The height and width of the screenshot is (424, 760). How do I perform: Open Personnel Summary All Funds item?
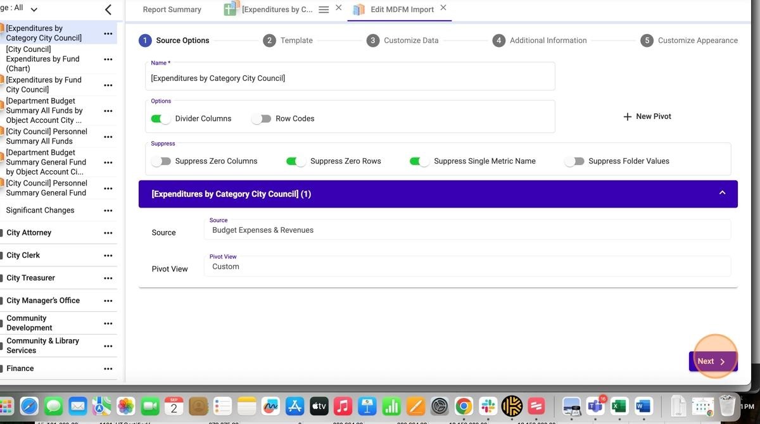[x=46, y=136]
